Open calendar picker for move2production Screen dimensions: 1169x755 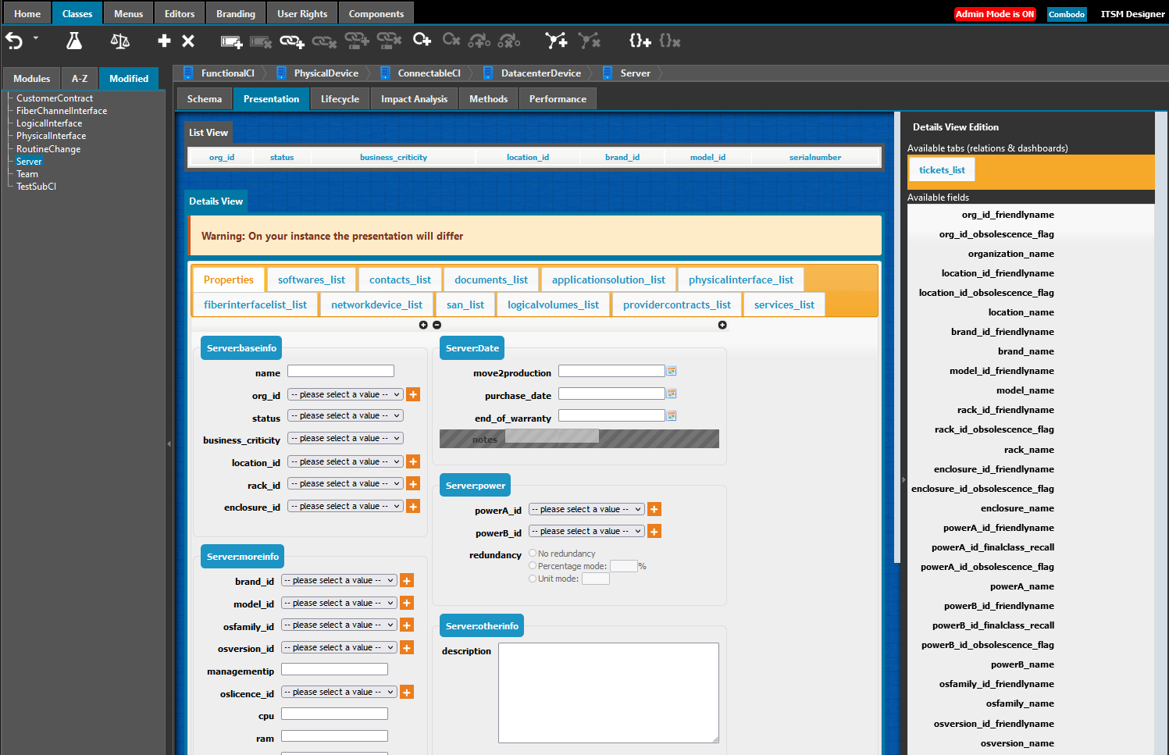(672, 372)
